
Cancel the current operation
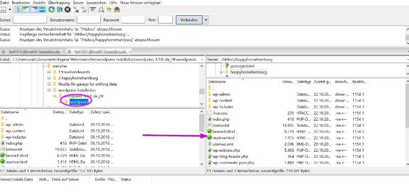67,10
